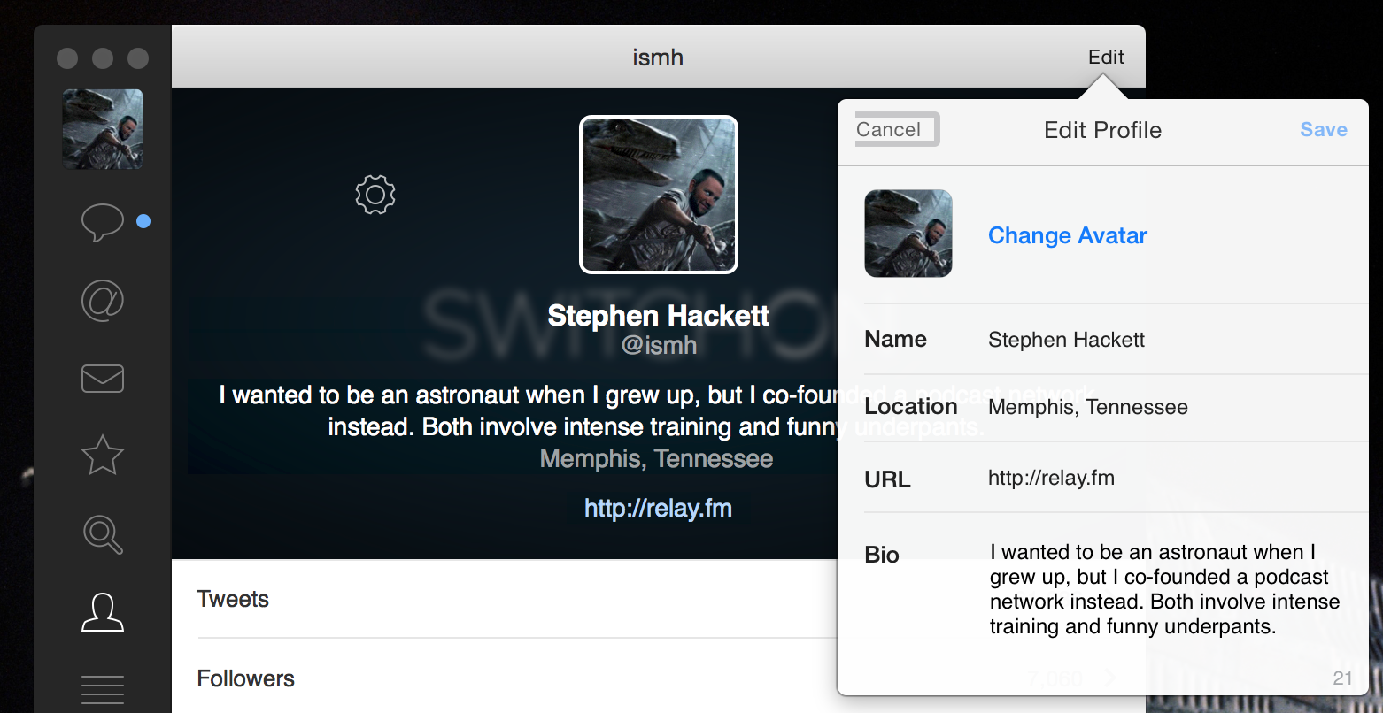Click the bio character counter 21
The height and width of the screenshot is (713, 1383).
[1342, 678]
